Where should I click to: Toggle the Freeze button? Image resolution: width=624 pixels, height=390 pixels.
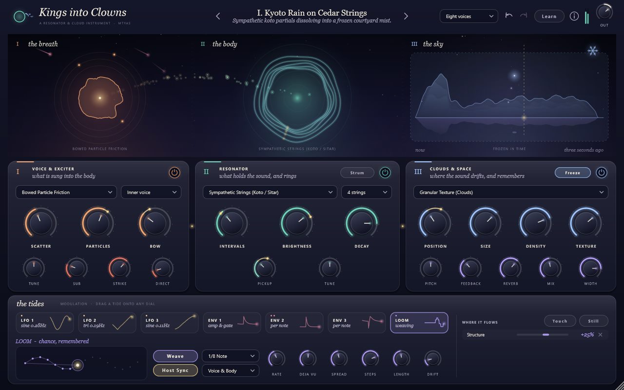pos(573,173)
